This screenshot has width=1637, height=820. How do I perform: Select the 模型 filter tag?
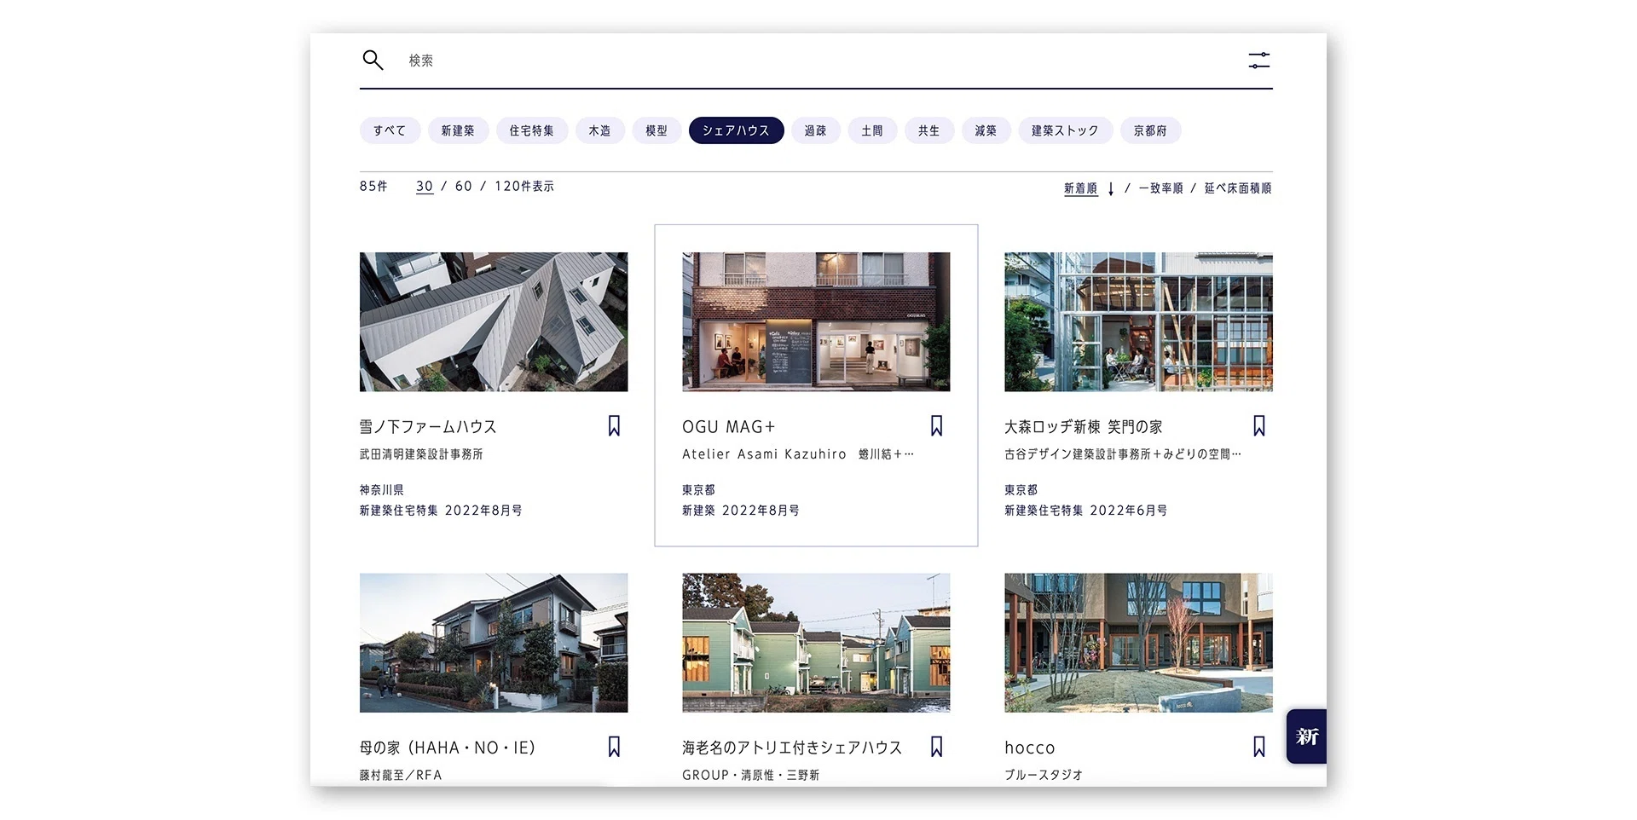point(657,130)
